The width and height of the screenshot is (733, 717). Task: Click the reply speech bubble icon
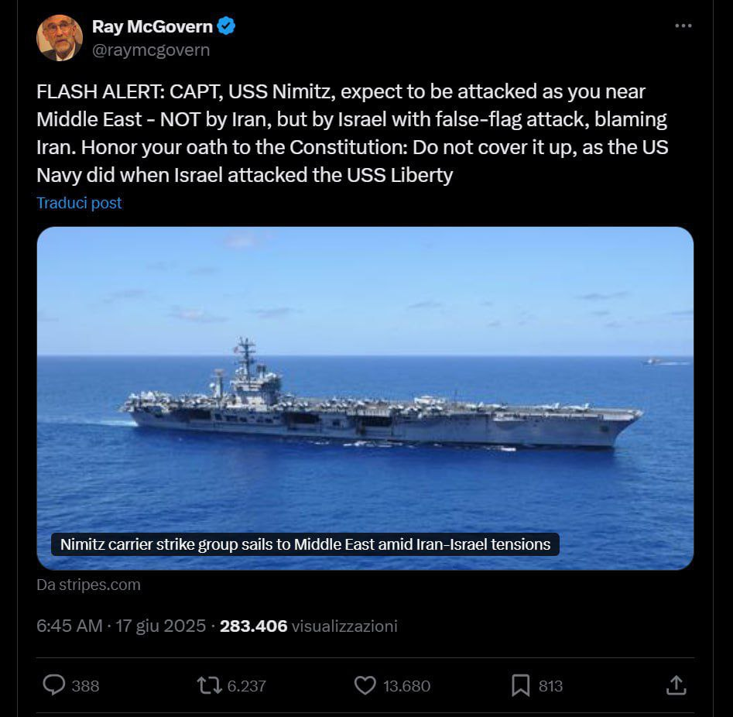54,685
